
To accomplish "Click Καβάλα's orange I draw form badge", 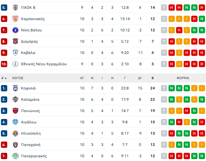I will click(x=179, y=53).
